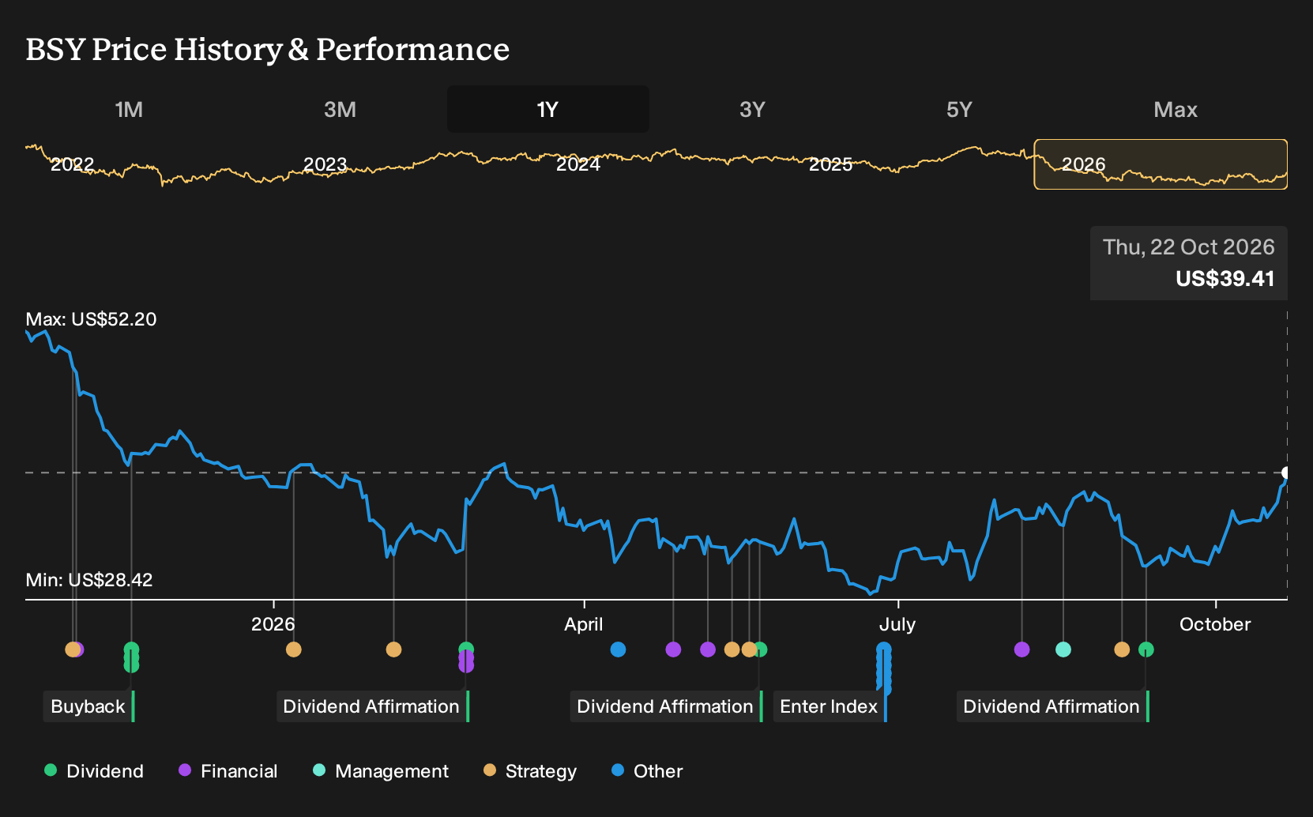Switch to the 5Y range tab

pyautogui.click(x=959, y=109)
